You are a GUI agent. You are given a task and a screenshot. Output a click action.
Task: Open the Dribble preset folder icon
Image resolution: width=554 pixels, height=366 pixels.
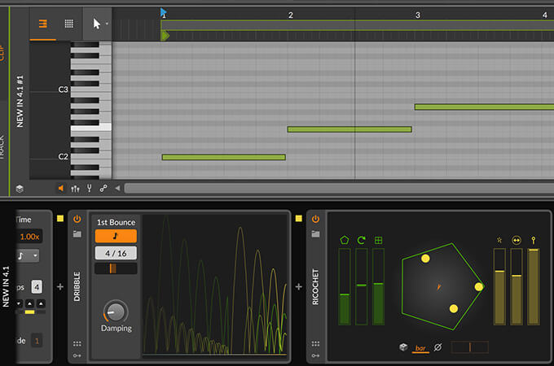click(x=77, y=233)
